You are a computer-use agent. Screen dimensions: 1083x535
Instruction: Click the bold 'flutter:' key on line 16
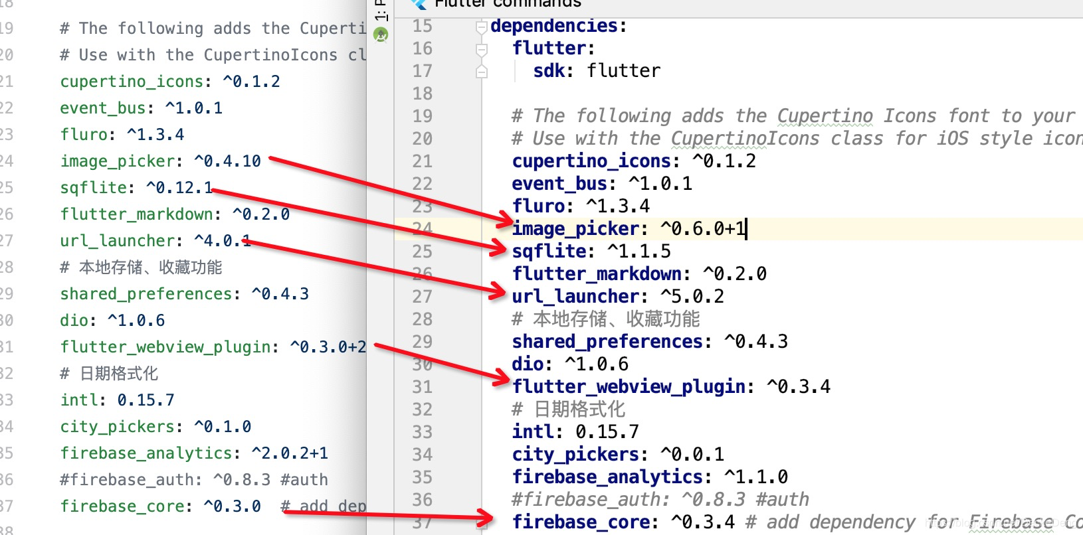(x=553, y=48)
